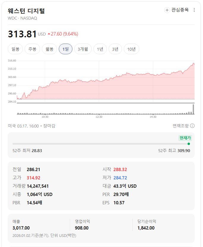Select the 주봉 chart tab
The width and height of the screenshot is (203, 247).
coord(32,49)
